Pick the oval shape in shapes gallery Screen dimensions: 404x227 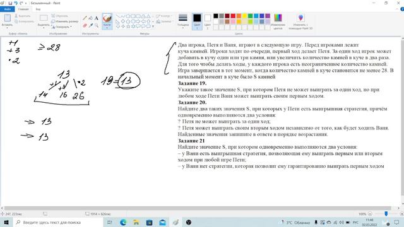coord(128,16)
